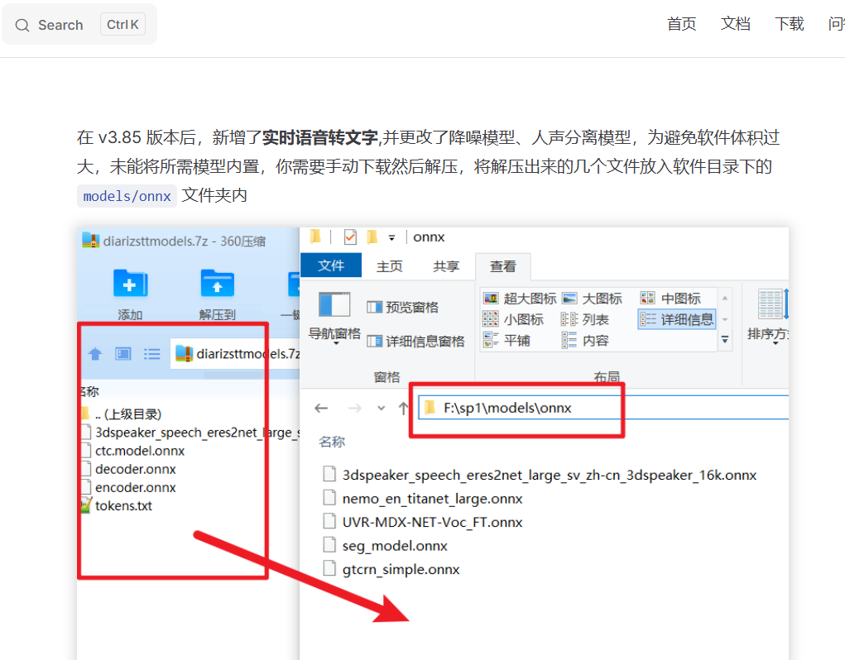The height and width of the screenshot is (660, 845).
Task: Toggle the 预览窗格 preview pane
Action: [x=403, y=308]
